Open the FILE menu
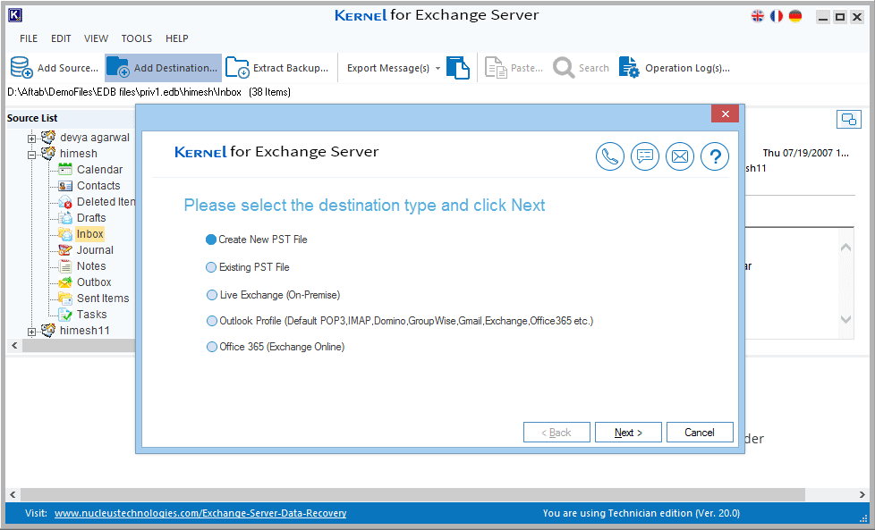The width and height of the screenshot is (875, 530). coord(29,38)
